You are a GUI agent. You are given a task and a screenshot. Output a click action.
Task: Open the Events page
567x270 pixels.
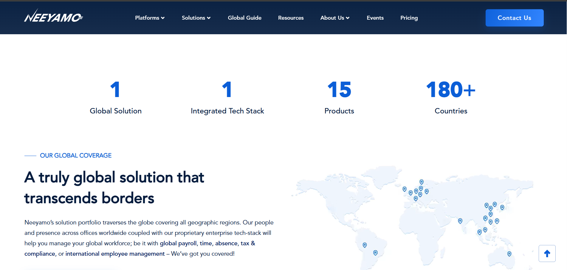coord(375,18)
